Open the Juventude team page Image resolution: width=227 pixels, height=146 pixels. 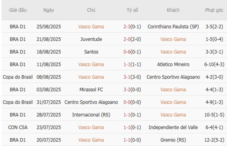pyautogui.click(x=91, y=39)
